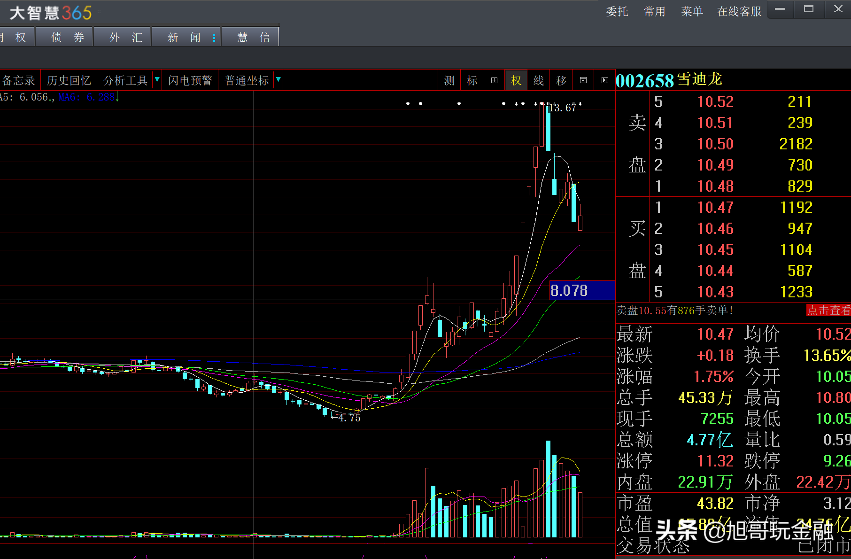Screen dimensions: 851x559
Task: Open the 闪电预警 alert tool
Action: pyautogui.click(x=190, y=80)
